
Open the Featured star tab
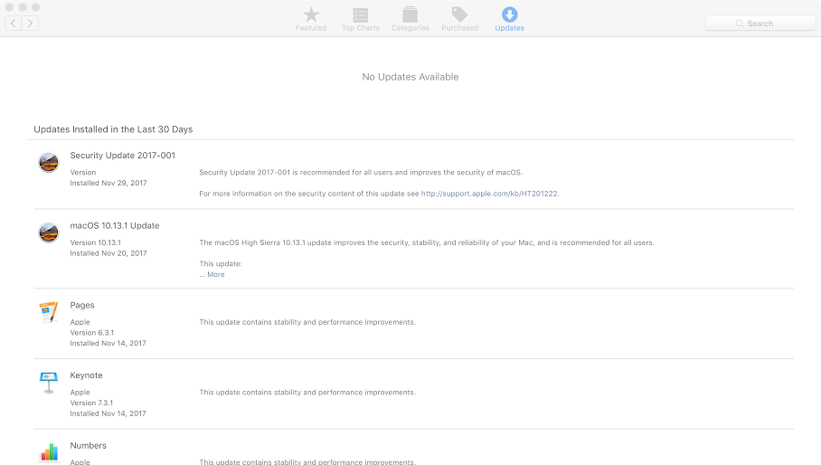(x=311, y=19)
